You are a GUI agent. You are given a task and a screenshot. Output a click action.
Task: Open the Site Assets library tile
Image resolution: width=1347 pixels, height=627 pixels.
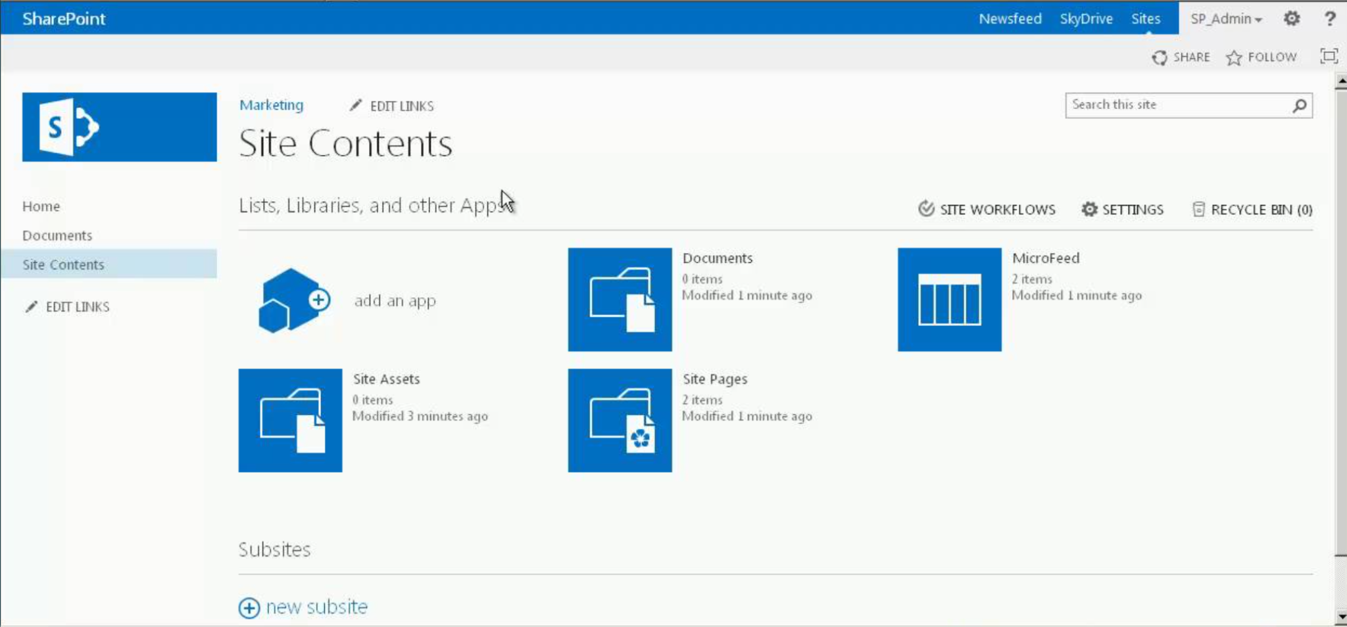(x=290, y=420)
